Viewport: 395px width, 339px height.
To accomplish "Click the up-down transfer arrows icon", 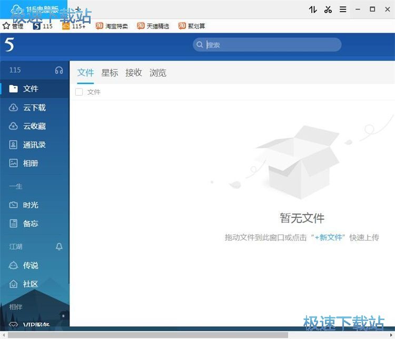I will coord(313,9).
